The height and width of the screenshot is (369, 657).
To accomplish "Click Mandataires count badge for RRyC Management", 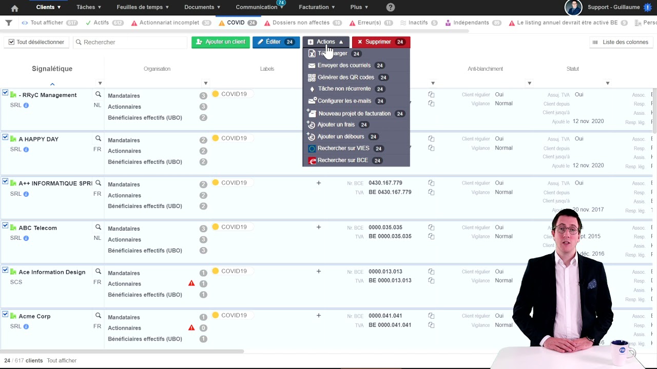I will click(x=203, y=96).
